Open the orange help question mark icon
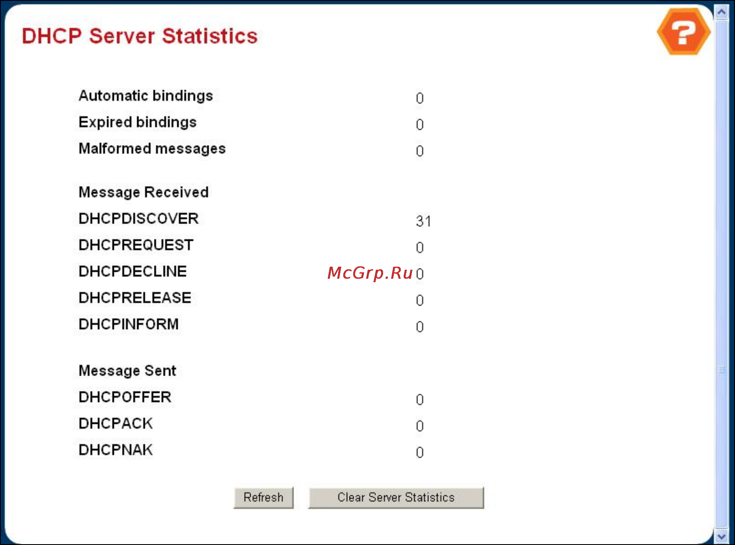The height and width of the screenshot is (545, 735). (x=684, y=32)
